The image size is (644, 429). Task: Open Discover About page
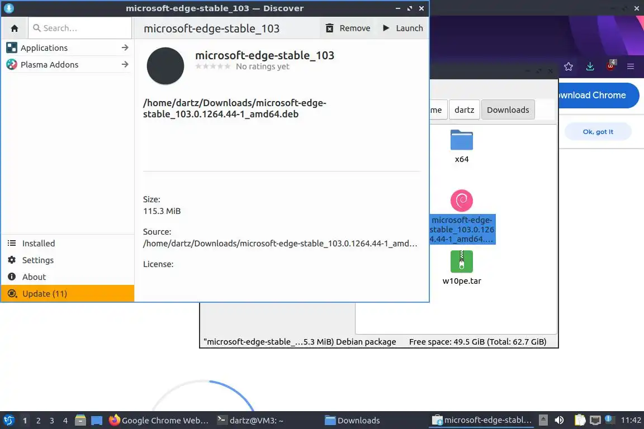click(x=68, y=277)
